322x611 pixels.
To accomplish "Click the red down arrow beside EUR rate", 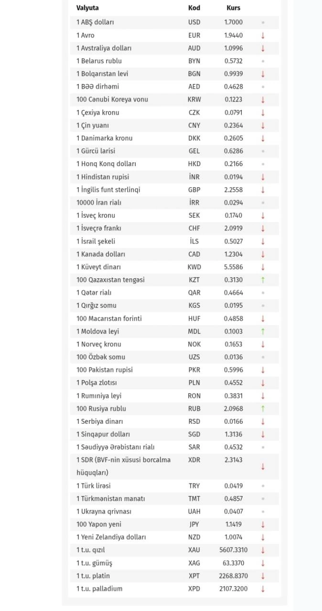I will (x=263, y=35).
